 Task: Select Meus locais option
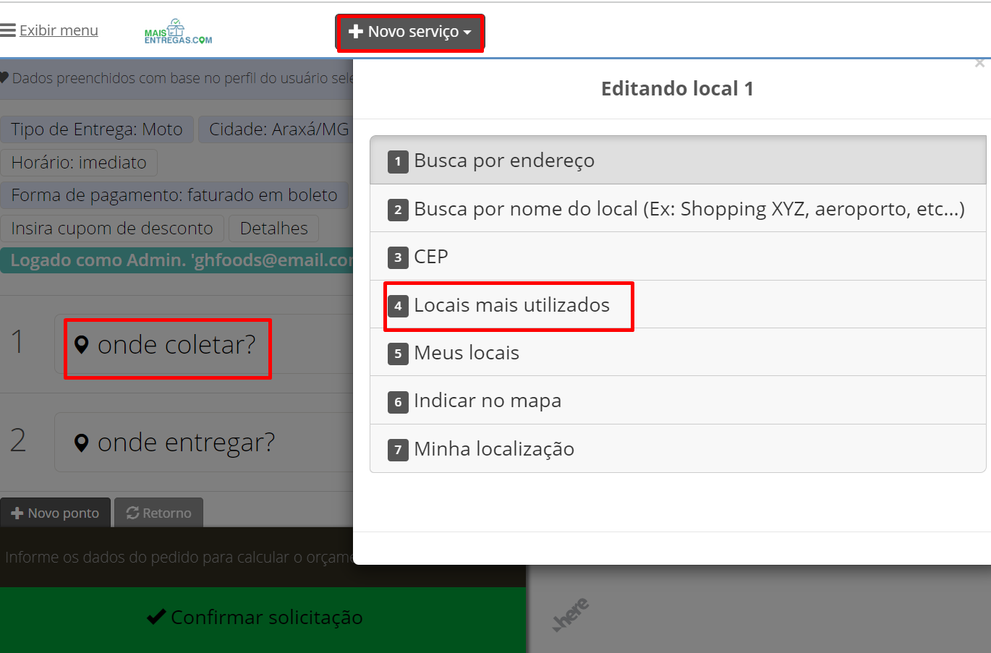[678, 352]
